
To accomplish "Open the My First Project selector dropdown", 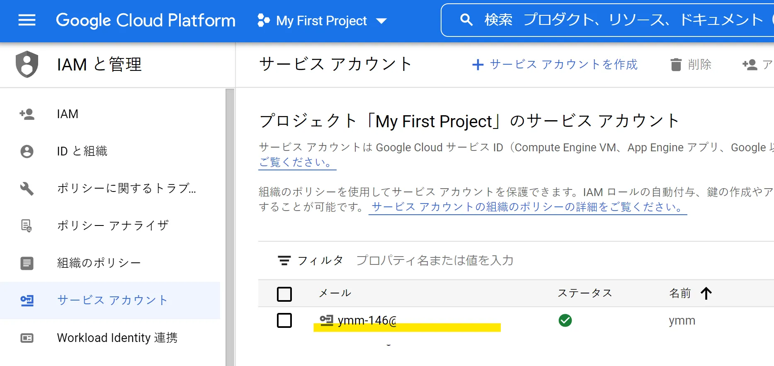I will [x=322, y=20].
